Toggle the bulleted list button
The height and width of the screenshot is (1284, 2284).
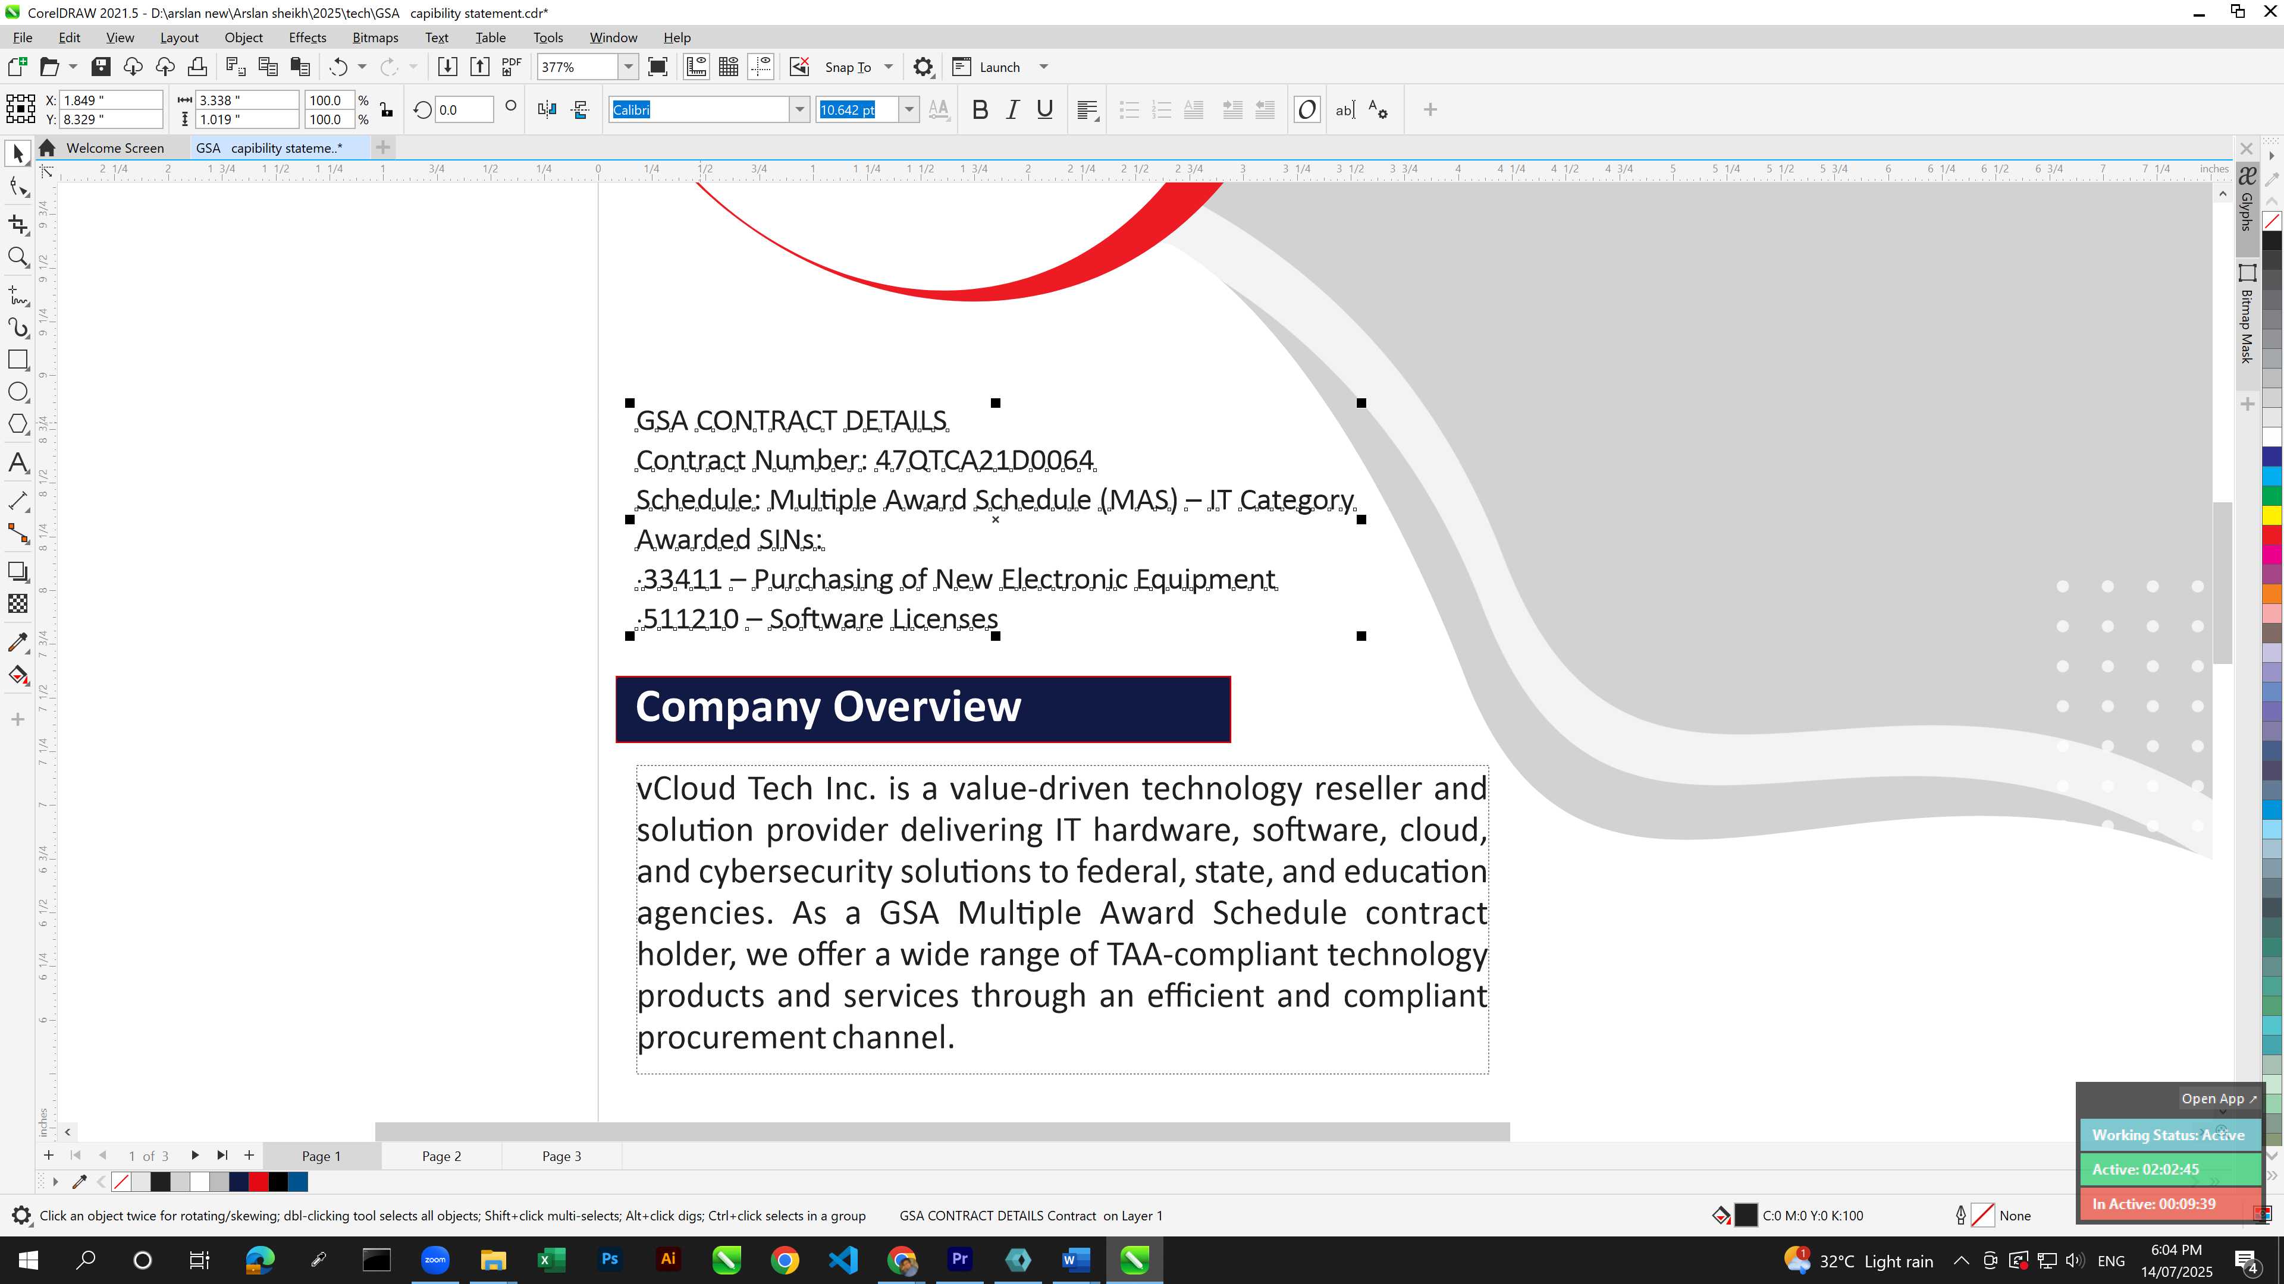1129,110
